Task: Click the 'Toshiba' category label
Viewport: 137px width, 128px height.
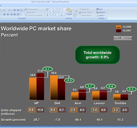Action: tap(120, 103)
